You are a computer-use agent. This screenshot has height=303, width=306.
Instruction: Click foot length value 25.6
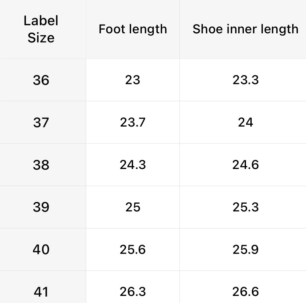tap(133, 249)
